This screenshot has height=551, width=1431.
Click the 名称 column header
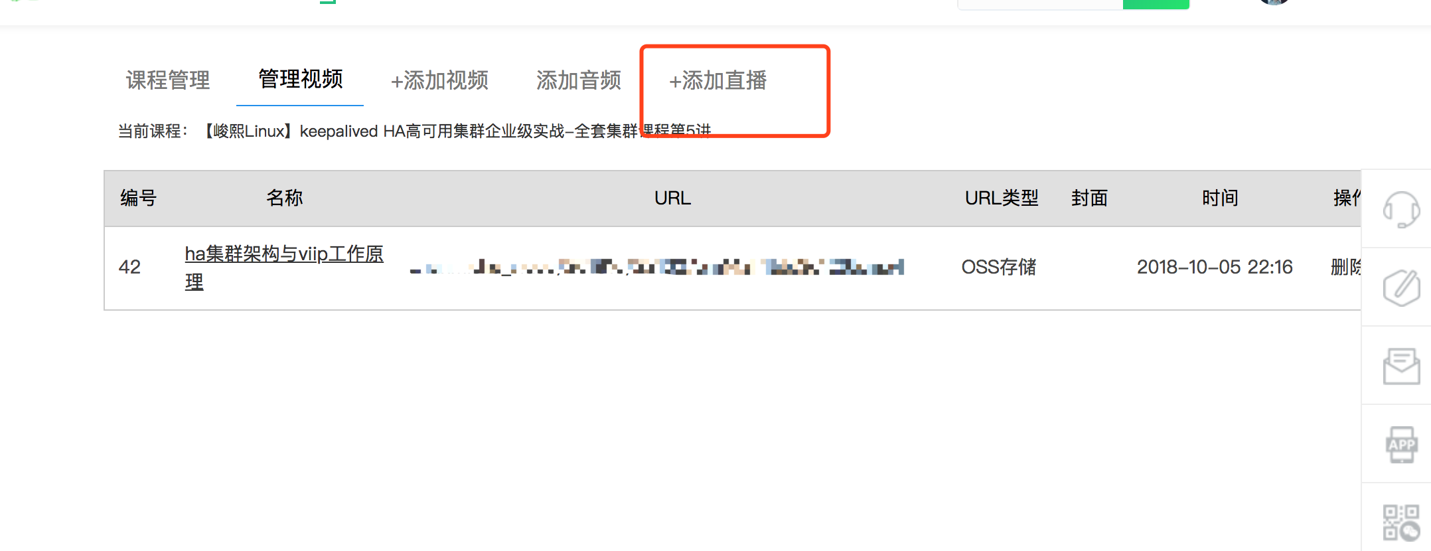point(284,198)
